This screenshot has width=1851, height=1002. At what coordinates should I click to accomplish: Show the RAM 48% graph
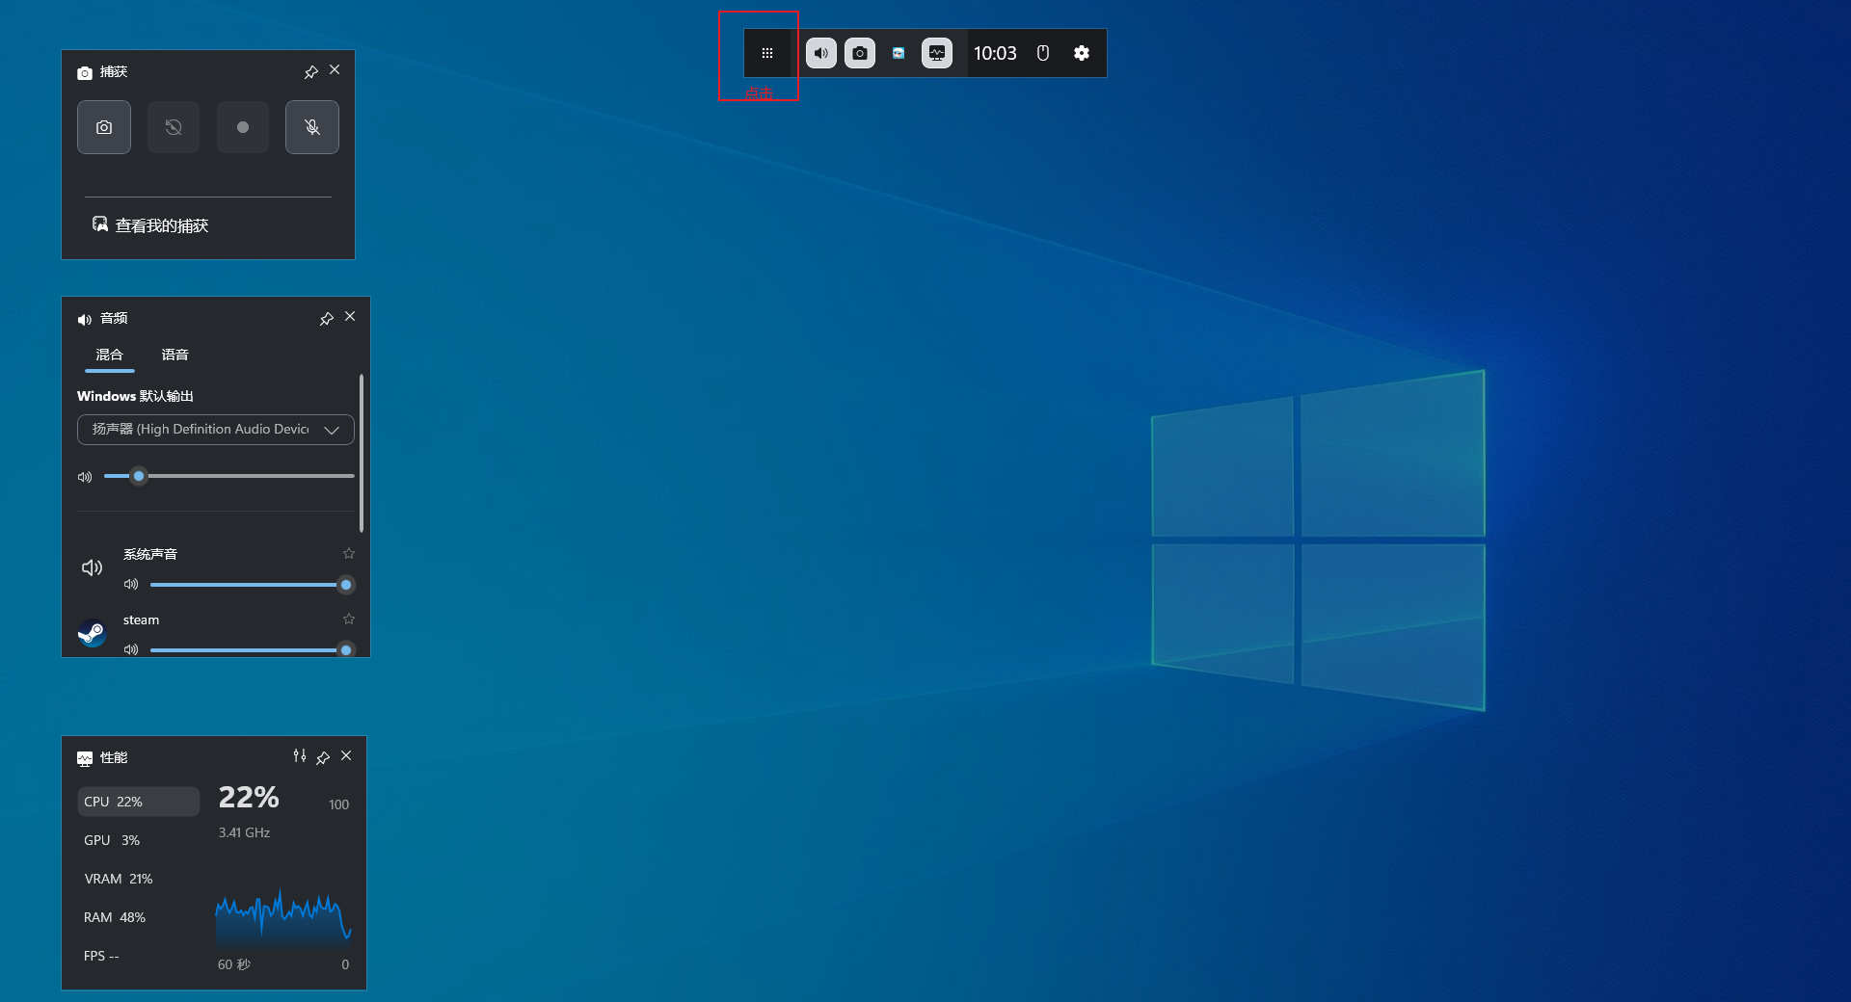pyautogui.click(x=115, y=917)
